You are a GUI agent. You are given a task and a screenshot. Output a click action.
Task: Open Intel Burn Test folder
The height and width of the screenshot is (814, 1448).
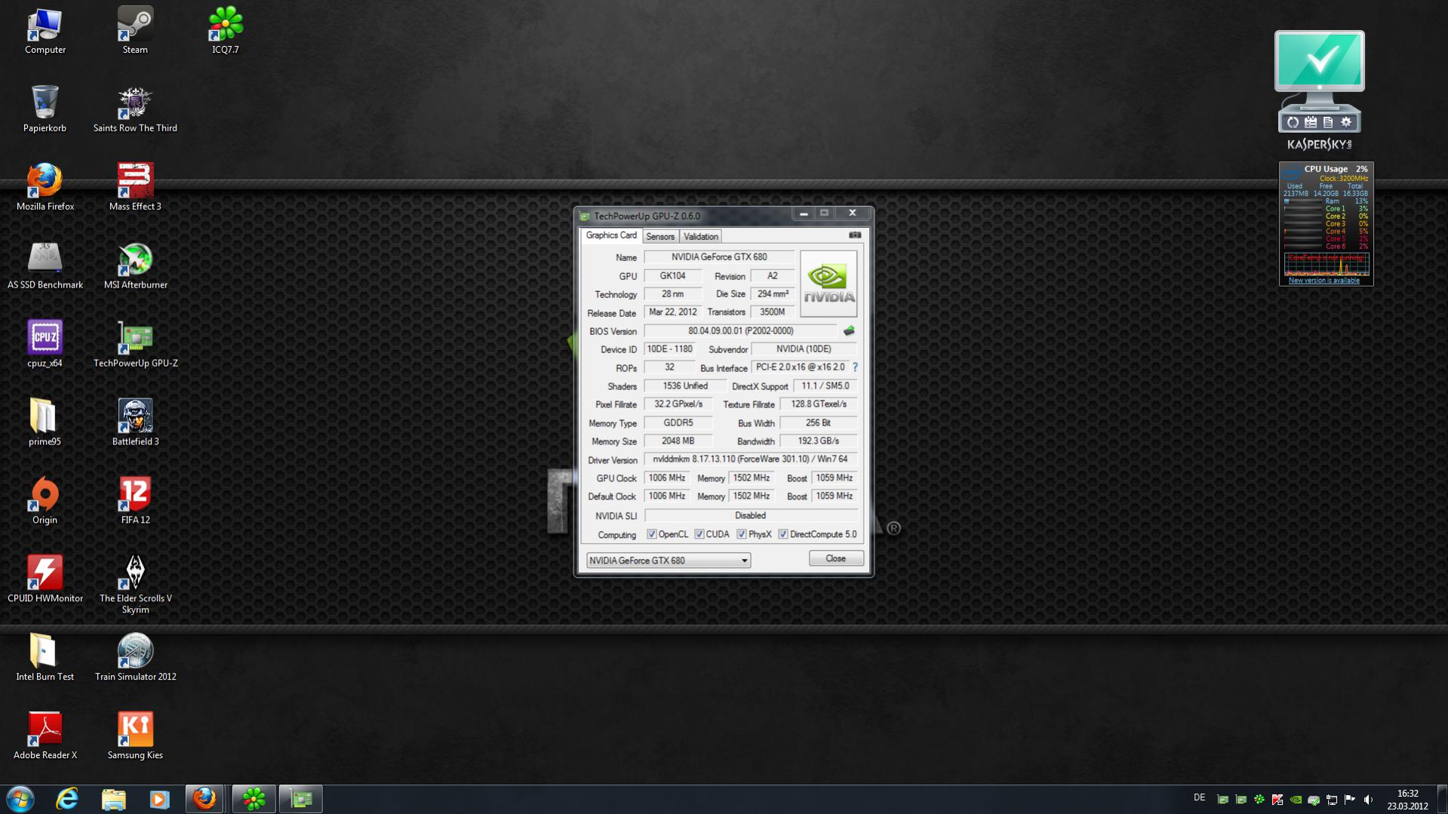click(x=45, y=659)
